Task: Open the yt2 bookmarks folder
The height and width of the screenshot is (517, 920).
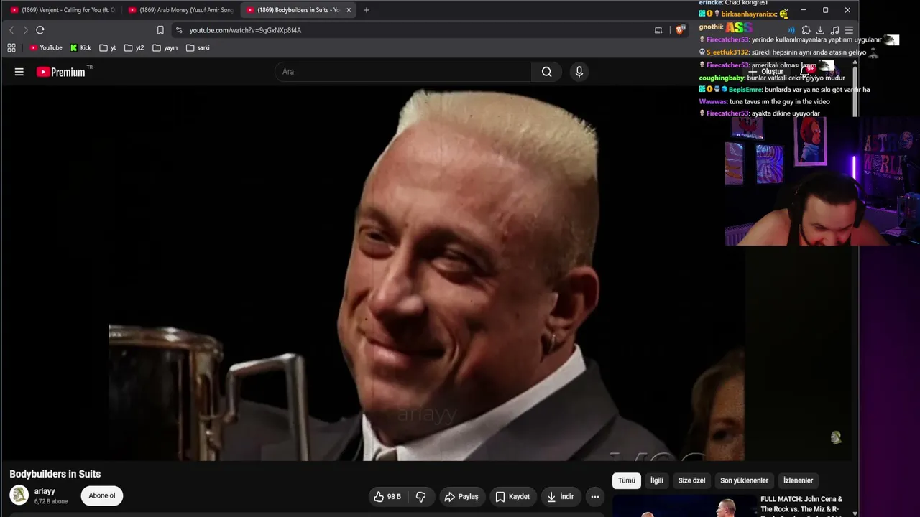Action: (134, 48)
